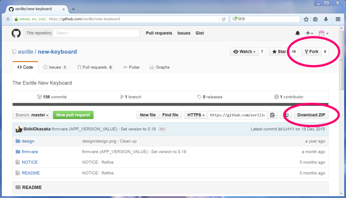This screenshot has height=198, width=346.
Task: Star the repository
Action: [279, 51]
